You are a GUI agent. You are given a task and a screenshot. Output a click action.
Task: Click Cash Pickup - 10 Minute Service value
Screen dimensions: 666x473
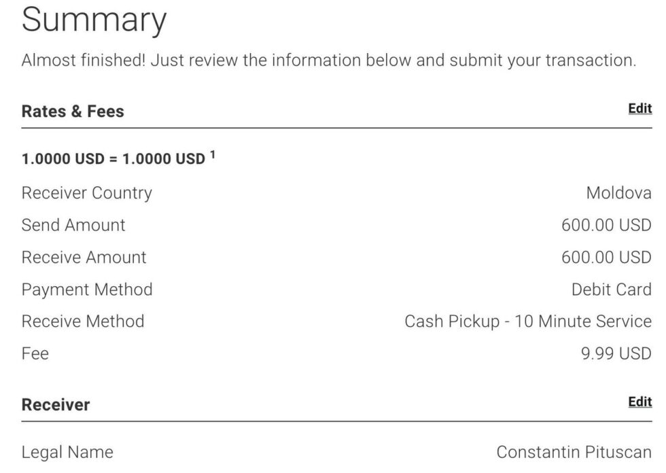coord(528,321)
